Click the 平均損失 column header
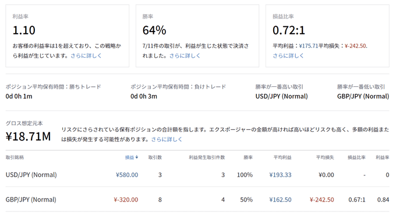 point(325,157)
